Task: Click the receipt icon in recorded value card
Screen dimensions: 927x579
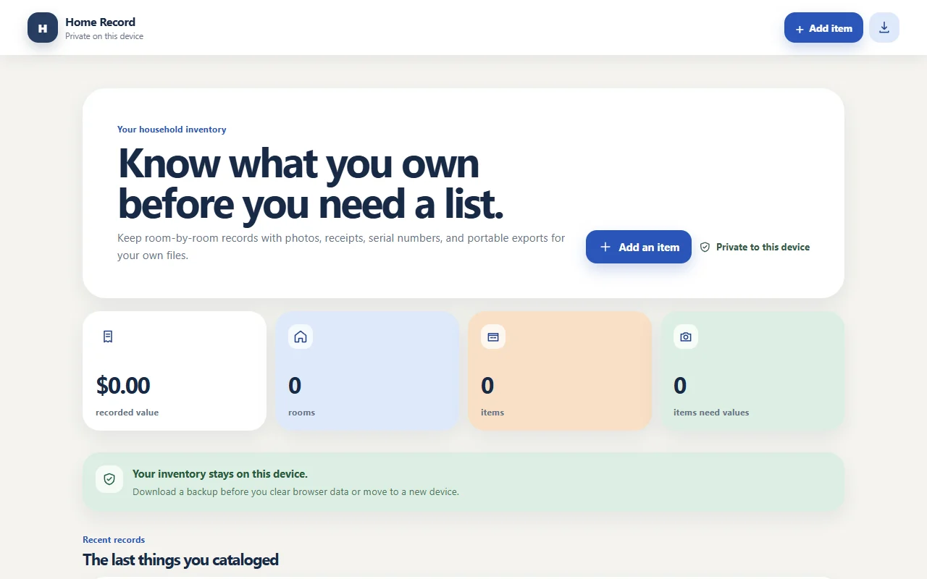Action: (x=108, y=337)
